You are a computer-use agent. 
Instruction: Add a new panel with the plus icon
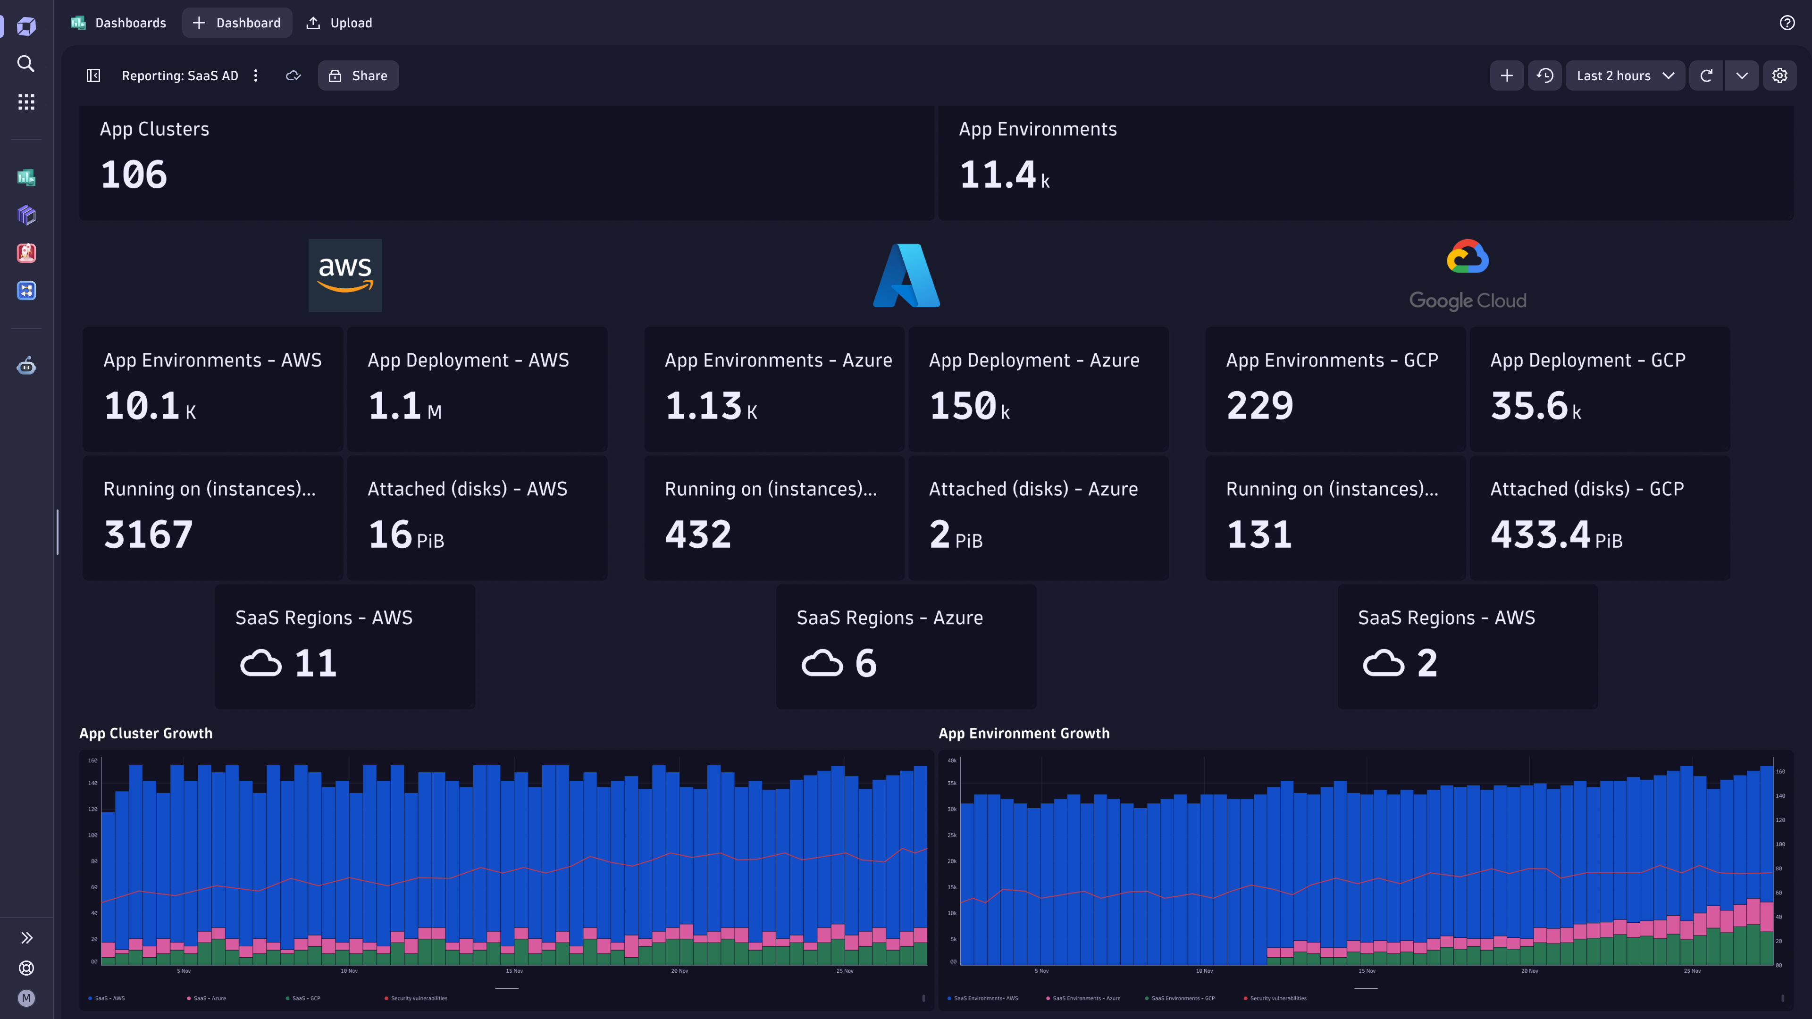[x=1507, y=75]
